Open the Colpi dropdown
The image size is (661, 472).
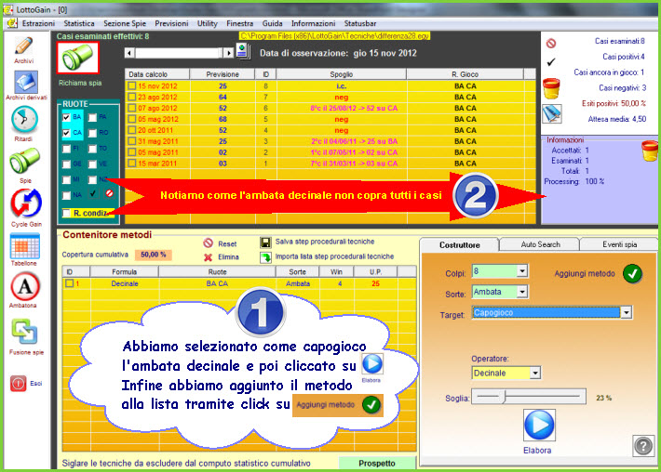(x=522, y=271)
